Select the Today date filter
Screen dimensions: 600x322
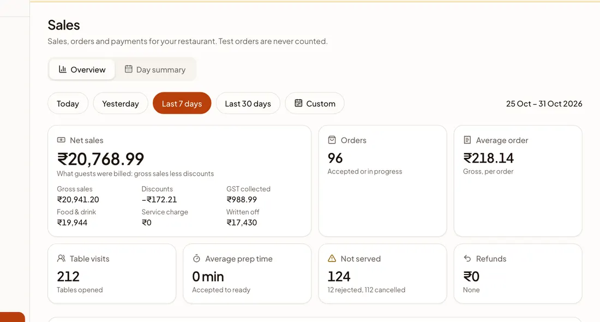click(x=68, y=103)
